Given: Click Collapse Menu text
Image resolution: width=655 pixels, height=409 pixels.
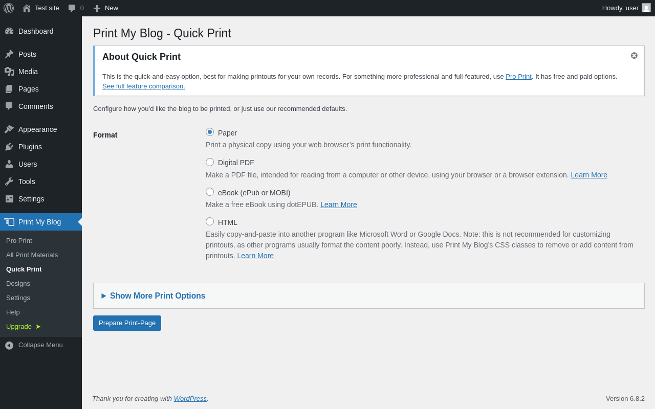Looking at the screenshot, I should click(x=40, y=345).
